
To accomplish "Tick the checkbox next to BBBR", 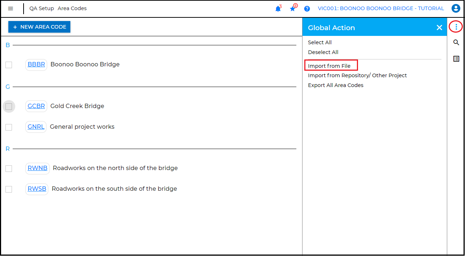I will [x=9, y=65].
